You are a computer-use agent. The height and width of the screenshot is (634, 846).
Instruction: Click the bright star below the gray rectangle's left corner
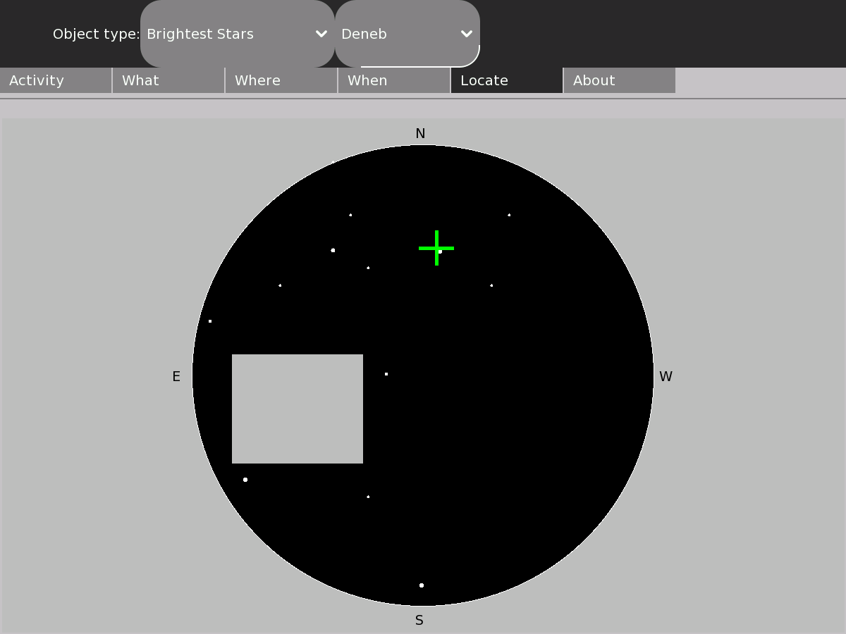(x=245, y=480)
